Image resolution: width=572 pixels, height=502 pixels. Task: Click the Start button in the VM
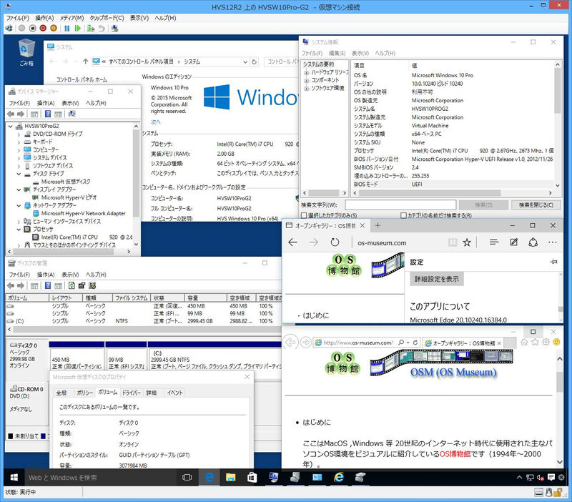(14, 477)
